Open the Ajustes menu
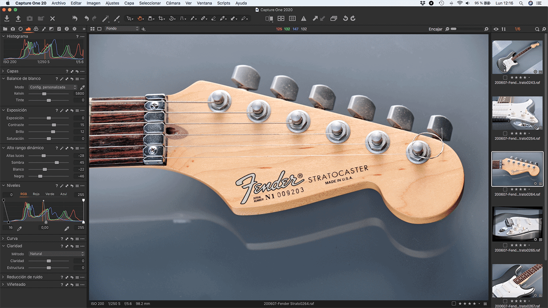 112,3
